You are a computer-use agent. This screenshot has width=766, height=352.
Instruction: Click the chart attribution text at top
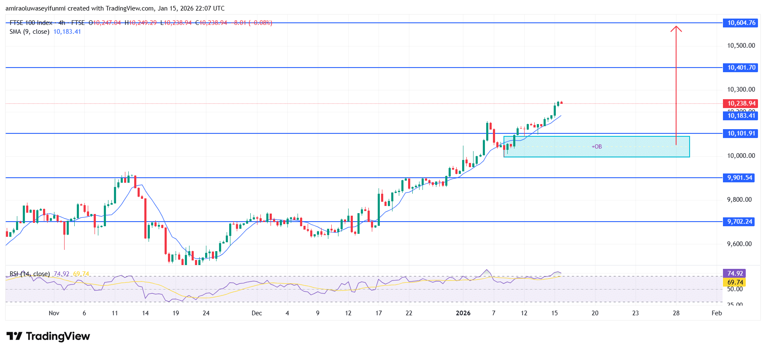(x=115, y=8)
